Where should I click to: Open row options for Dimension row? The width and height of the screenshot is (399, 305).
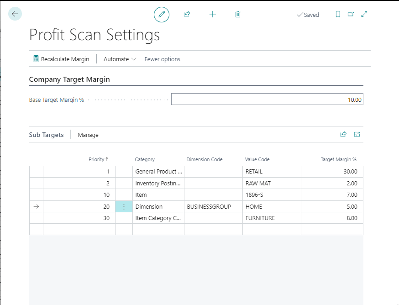pos(124,207)
